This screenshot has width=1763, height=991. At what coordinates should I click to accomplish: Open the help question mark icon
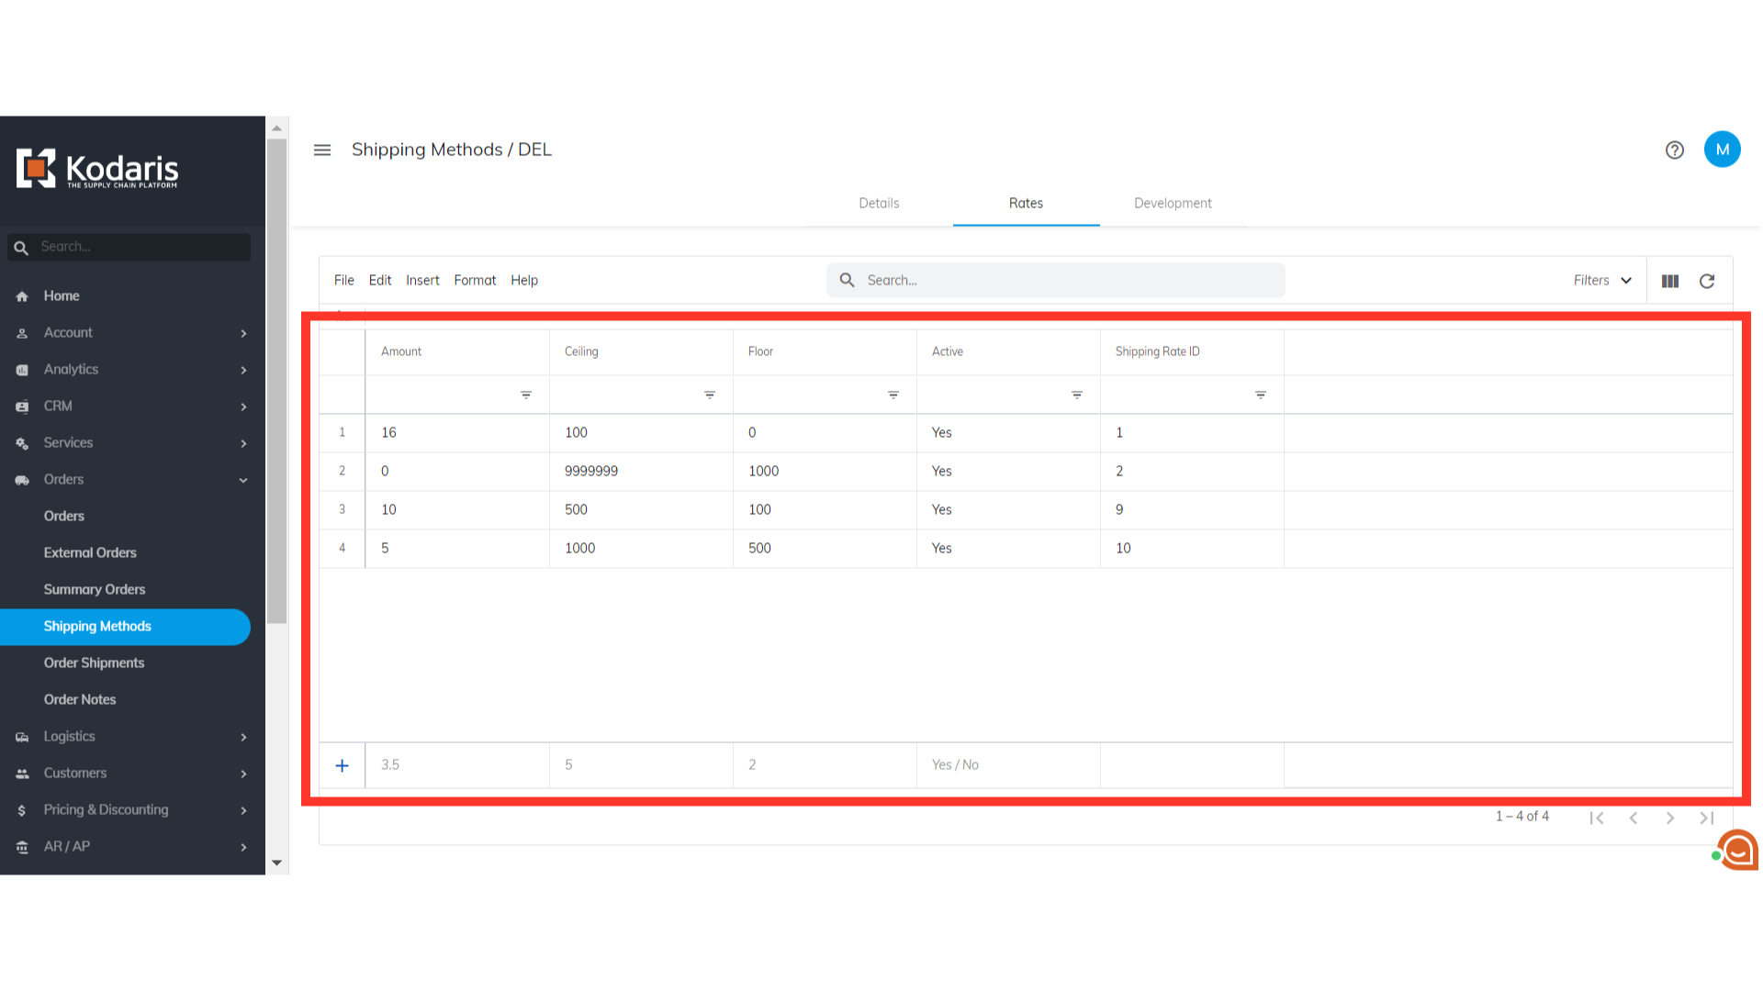coord(1674,150)
